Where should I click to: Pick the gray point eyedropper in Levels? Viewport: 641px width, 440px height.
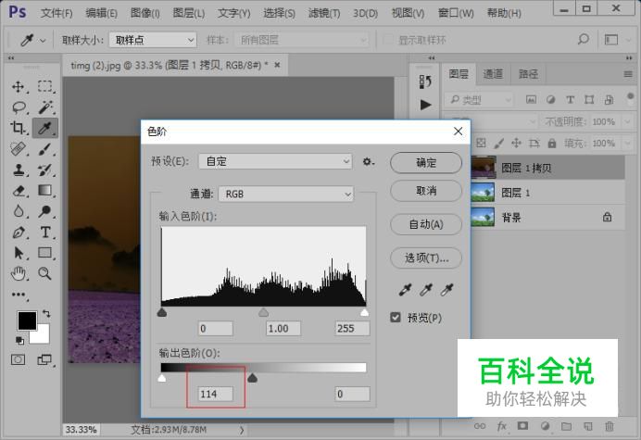(x=426, y=290)
